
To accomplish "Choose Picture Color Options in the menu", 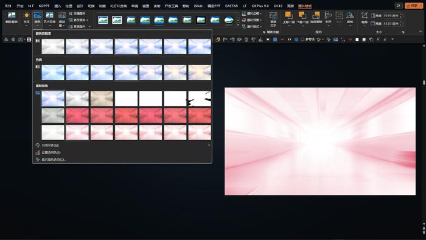I will [x=123, y=160].
